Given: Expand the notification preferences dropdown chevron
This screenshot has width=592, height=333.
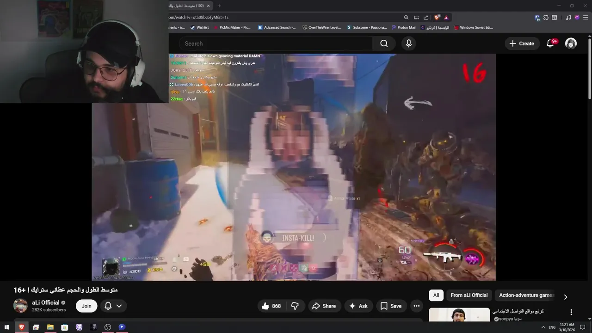Looking at the screenshot, I should (x=119, y=306).
